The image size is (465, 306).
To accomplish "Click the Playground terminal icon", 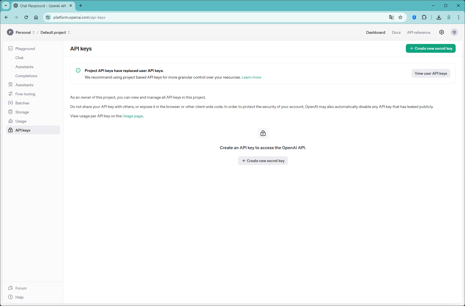I will click(x=10, y=48).
